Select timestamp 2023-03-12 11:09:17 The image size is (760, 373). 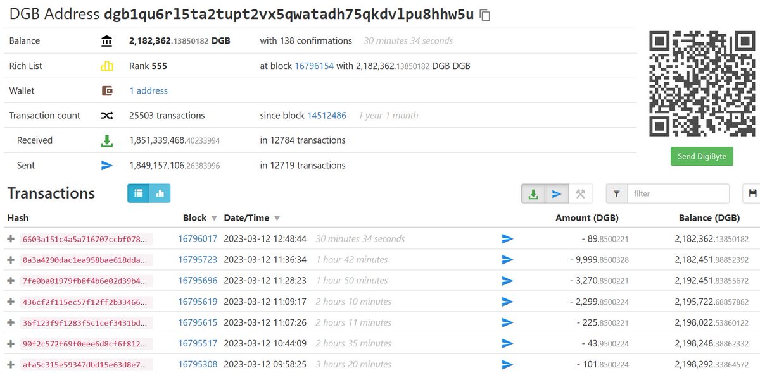265,302
